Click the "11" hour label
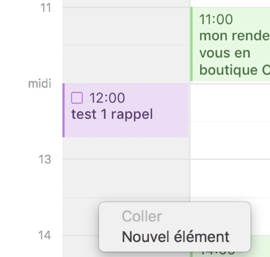This screenshot has width=270, height=257. click(x=45, y=8)
